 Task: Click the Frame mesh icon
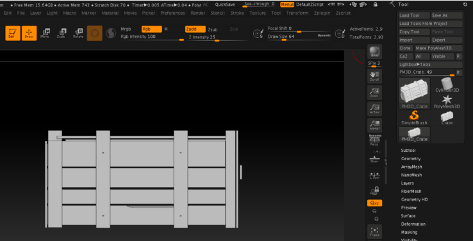click(x=374, y=231)
